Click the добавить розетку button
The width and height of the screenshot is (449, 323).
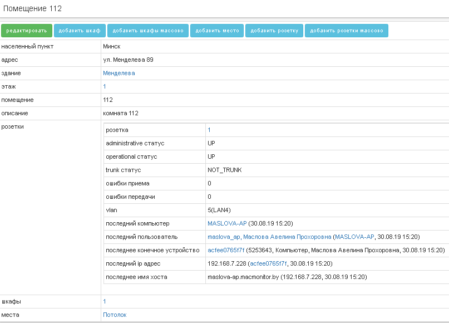pyautogui.click(x=274, y=31)
